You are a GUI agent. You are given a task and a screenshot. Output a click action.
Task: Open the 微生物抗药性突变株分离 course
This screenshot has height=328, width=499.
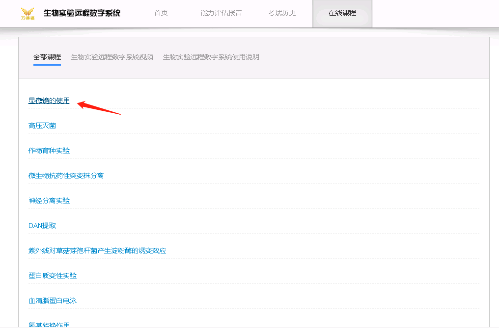66,176
